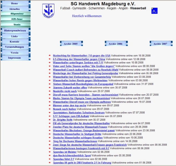This screenshot has height=166, width=176.
Task: Open the 'Spandau ist Meister' link
Action: click(x=65, y=152)
